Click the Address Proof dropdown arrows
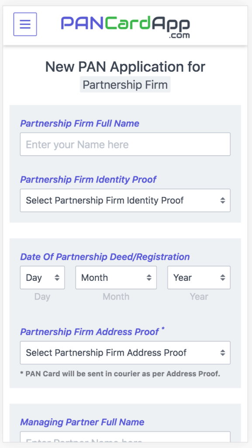Screen dimensions: 252x448 tap(224, 353)
